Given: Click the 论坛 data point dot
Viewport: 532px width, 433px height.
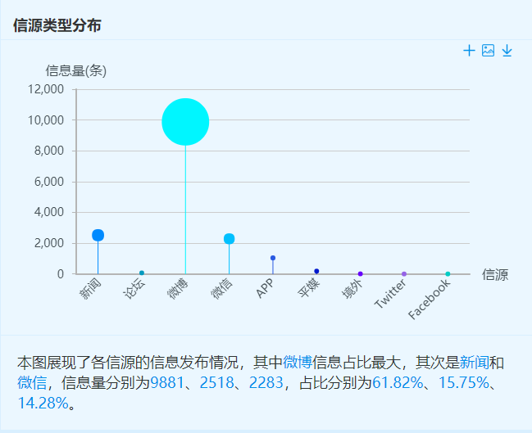Looking at the screenshot, I should click(142, 273).
